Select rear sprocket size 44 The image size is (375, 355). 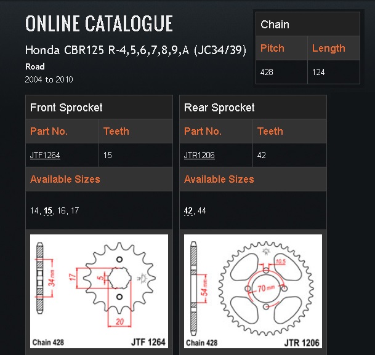(x=201, y=210)
